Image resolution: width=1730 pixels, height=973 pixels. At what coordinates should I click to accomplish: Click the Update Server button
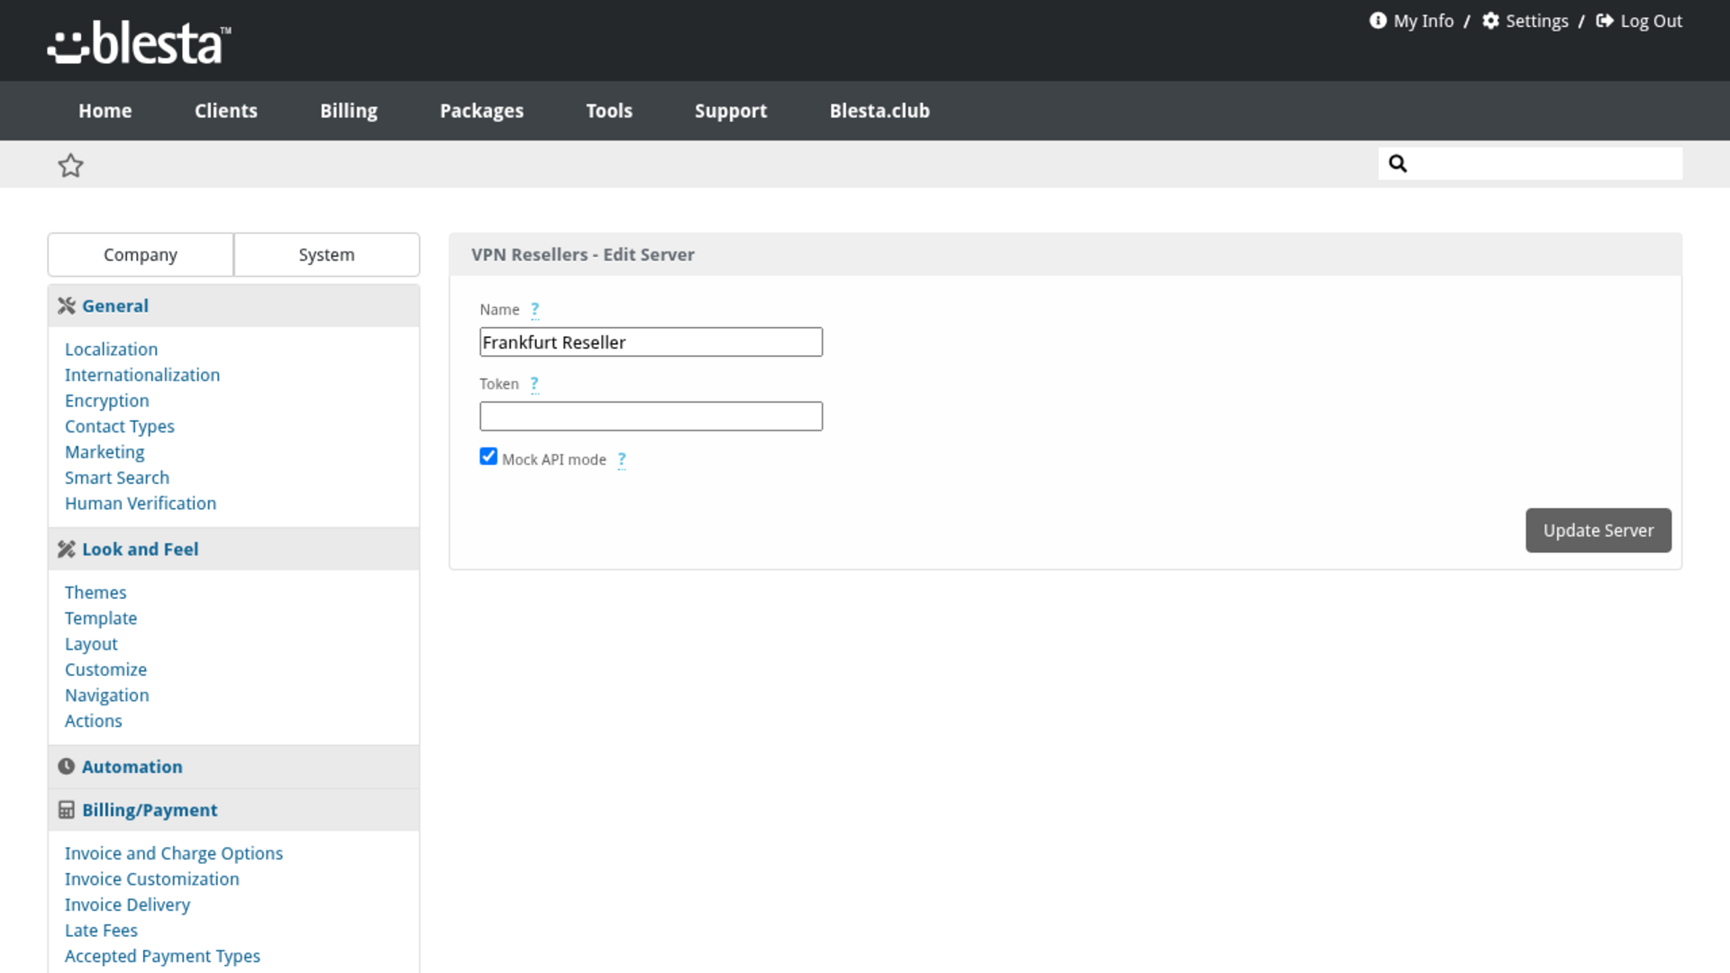(1598, 531)
